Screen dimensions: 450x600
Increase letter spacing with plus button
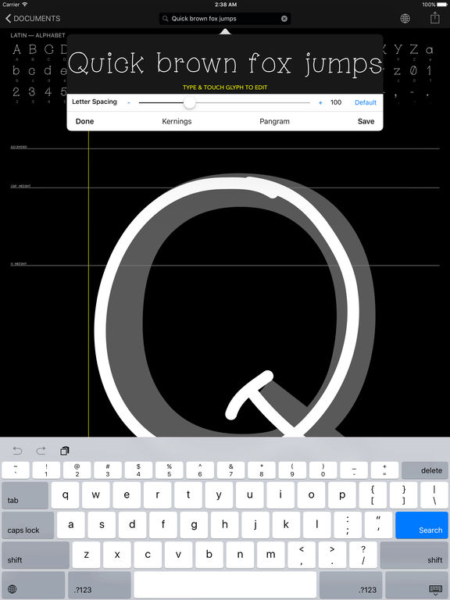(x=320, y=102)
